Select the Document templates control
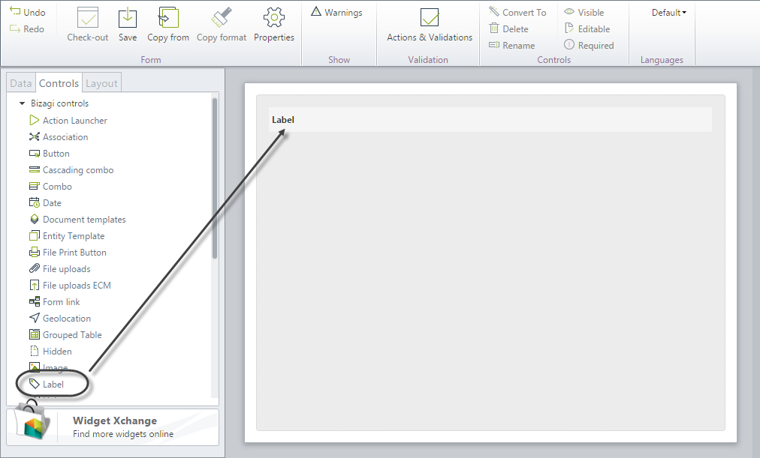760x458 pixels. pos(77,219)
